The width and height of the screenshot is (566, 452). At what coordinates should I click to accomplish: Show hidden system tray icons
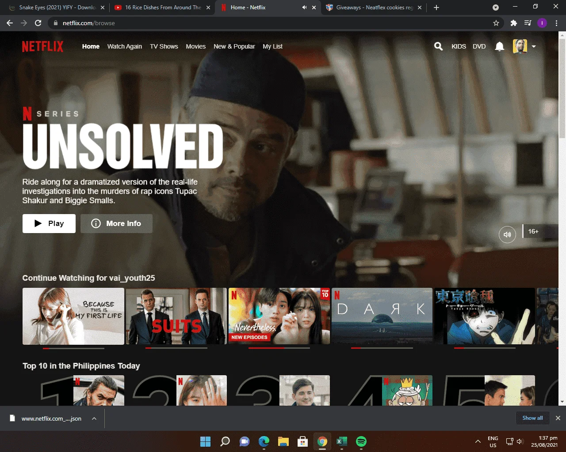coord(478,441)
